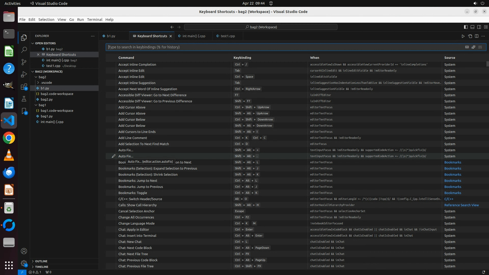This screenshot has height=275, width=489.
Task: Open Run and Debug view
Action: point(24,74)
